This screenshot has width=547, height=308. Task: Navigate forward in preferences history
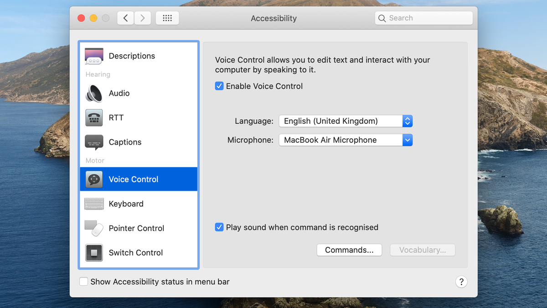tap(142, 18)
